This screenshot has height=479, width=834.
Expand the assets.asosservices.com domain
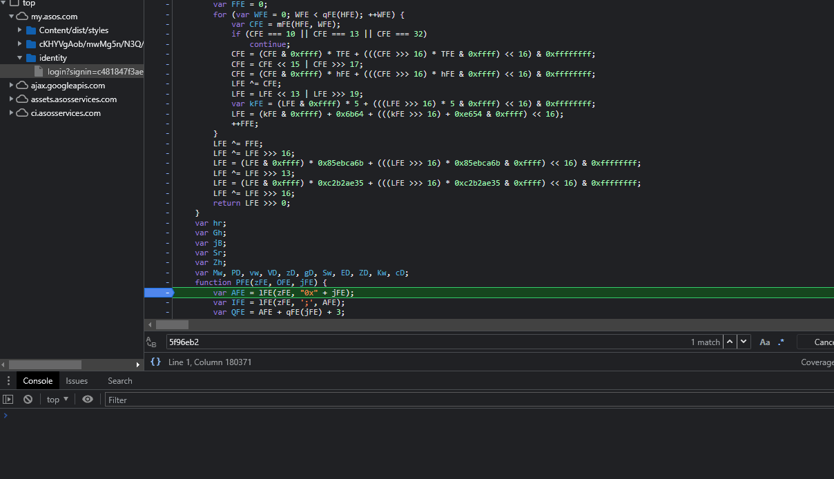(12, 99)
